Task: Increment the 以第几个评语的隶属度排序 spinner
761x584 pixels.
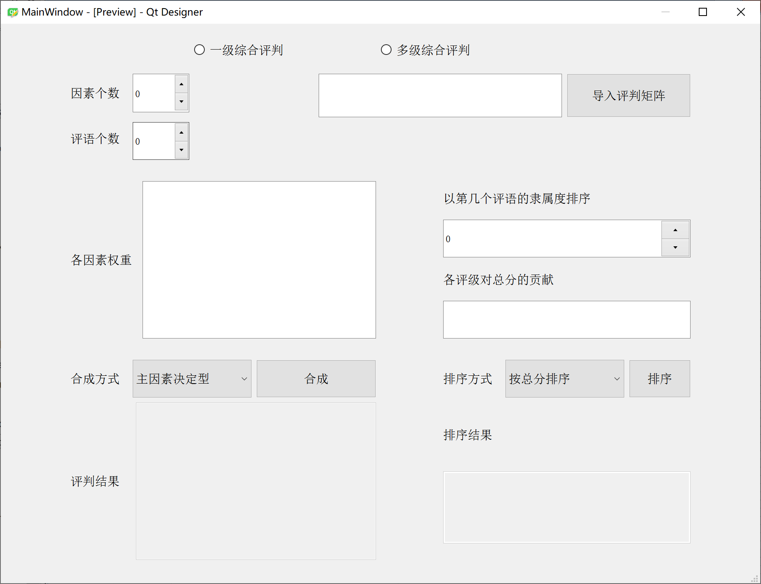Action: [x=675, y=230]
